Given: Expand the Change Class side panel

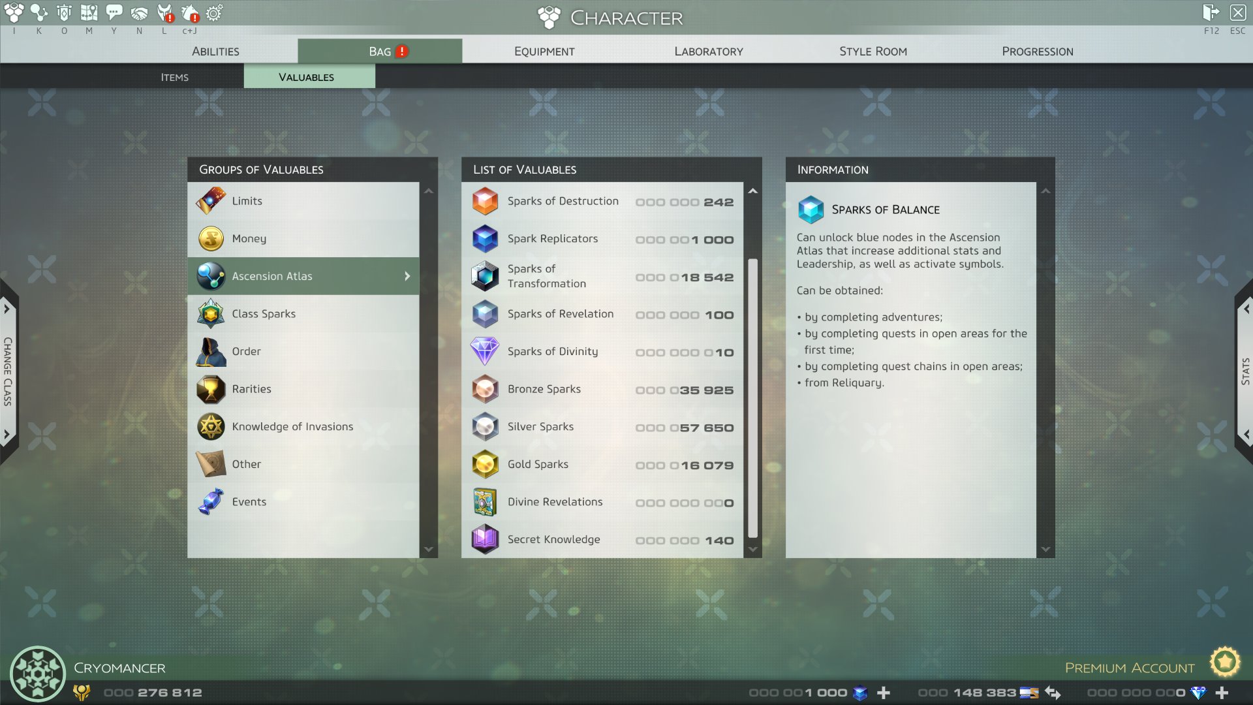Looking at the screenshot, I should point(8,371).
